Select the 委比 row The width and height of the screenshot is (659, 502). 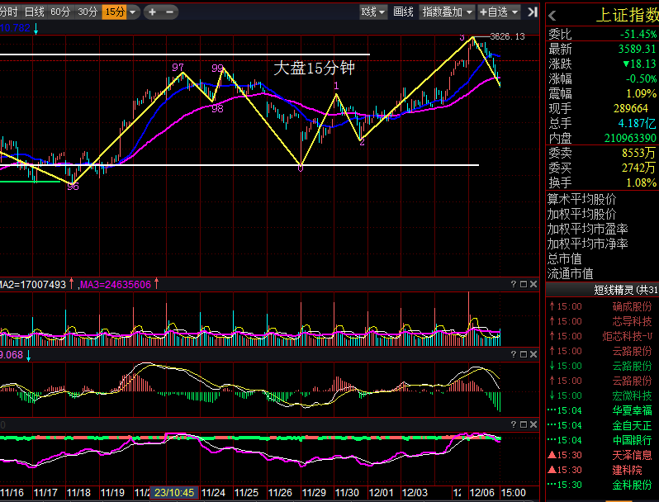(602, 34)
